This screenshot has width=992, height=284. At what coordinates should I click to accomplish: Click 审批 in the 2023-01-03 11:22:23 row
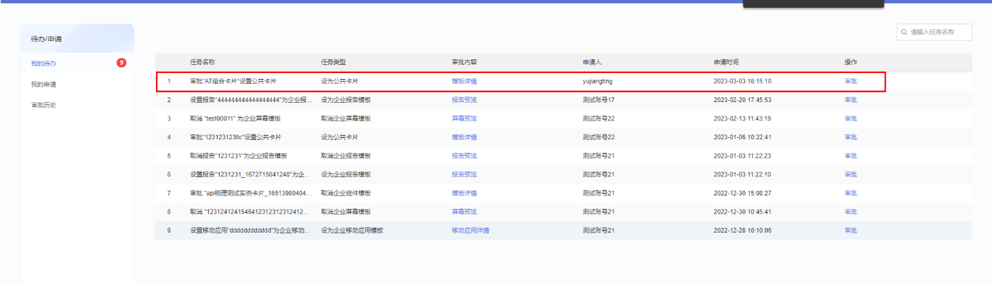point(851,156)
